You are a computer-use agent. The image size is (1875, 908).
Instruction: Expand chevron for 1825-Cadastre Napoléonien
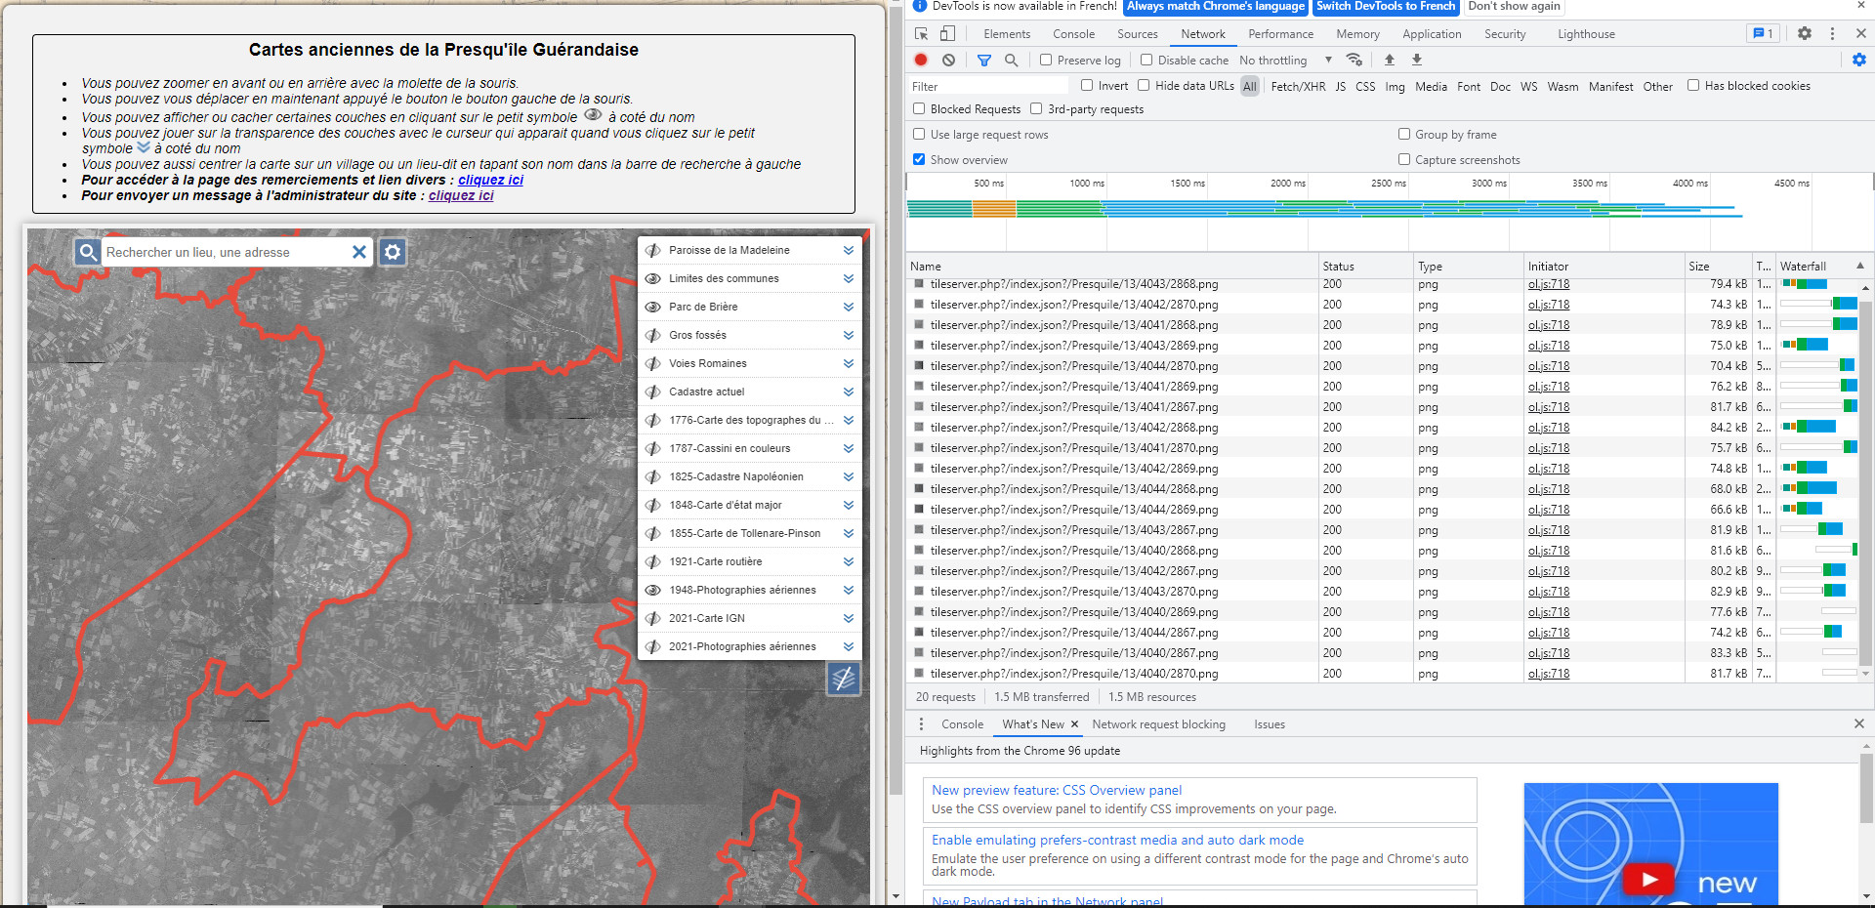click(849, 476)
